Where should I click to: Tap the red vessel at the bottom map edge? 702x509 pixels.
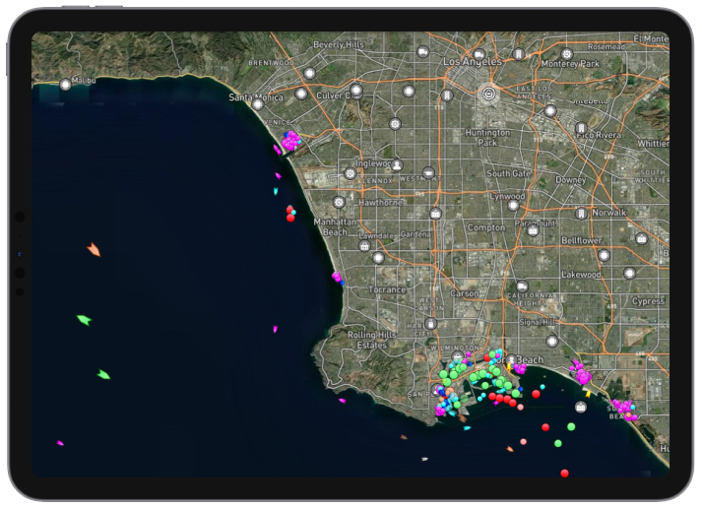(565, 474)
